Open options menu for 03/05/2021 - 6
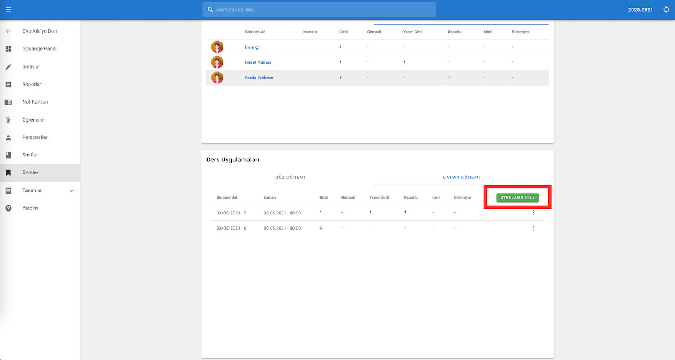Viewport: 675px width, 360px height. click(533, 228)
